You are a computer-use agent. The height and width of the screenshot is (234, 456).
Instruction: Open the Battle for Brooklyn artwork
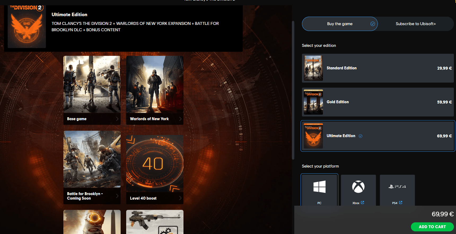[x=92, y=159]
